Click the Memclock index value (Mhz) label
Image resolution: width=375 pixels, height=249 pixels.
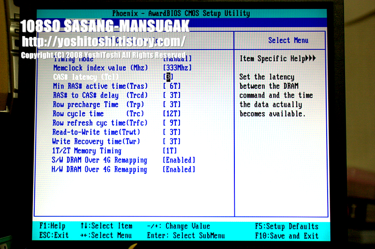click(101, 68)
